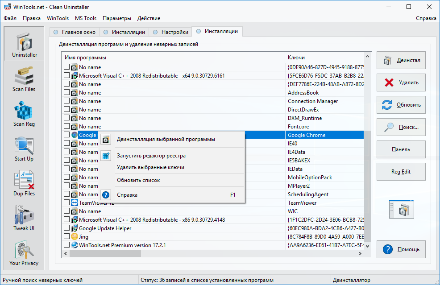The image size is (440, 285).
Task: Open the Tweak UI tool
Action: pyautogui.click(x=24, y=218)
